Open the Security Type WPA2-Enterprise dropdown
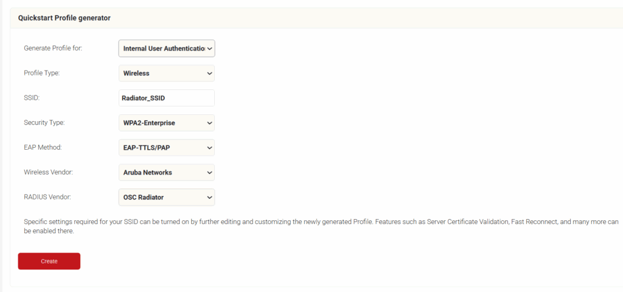The image size is (623, 292). point(166,123)
